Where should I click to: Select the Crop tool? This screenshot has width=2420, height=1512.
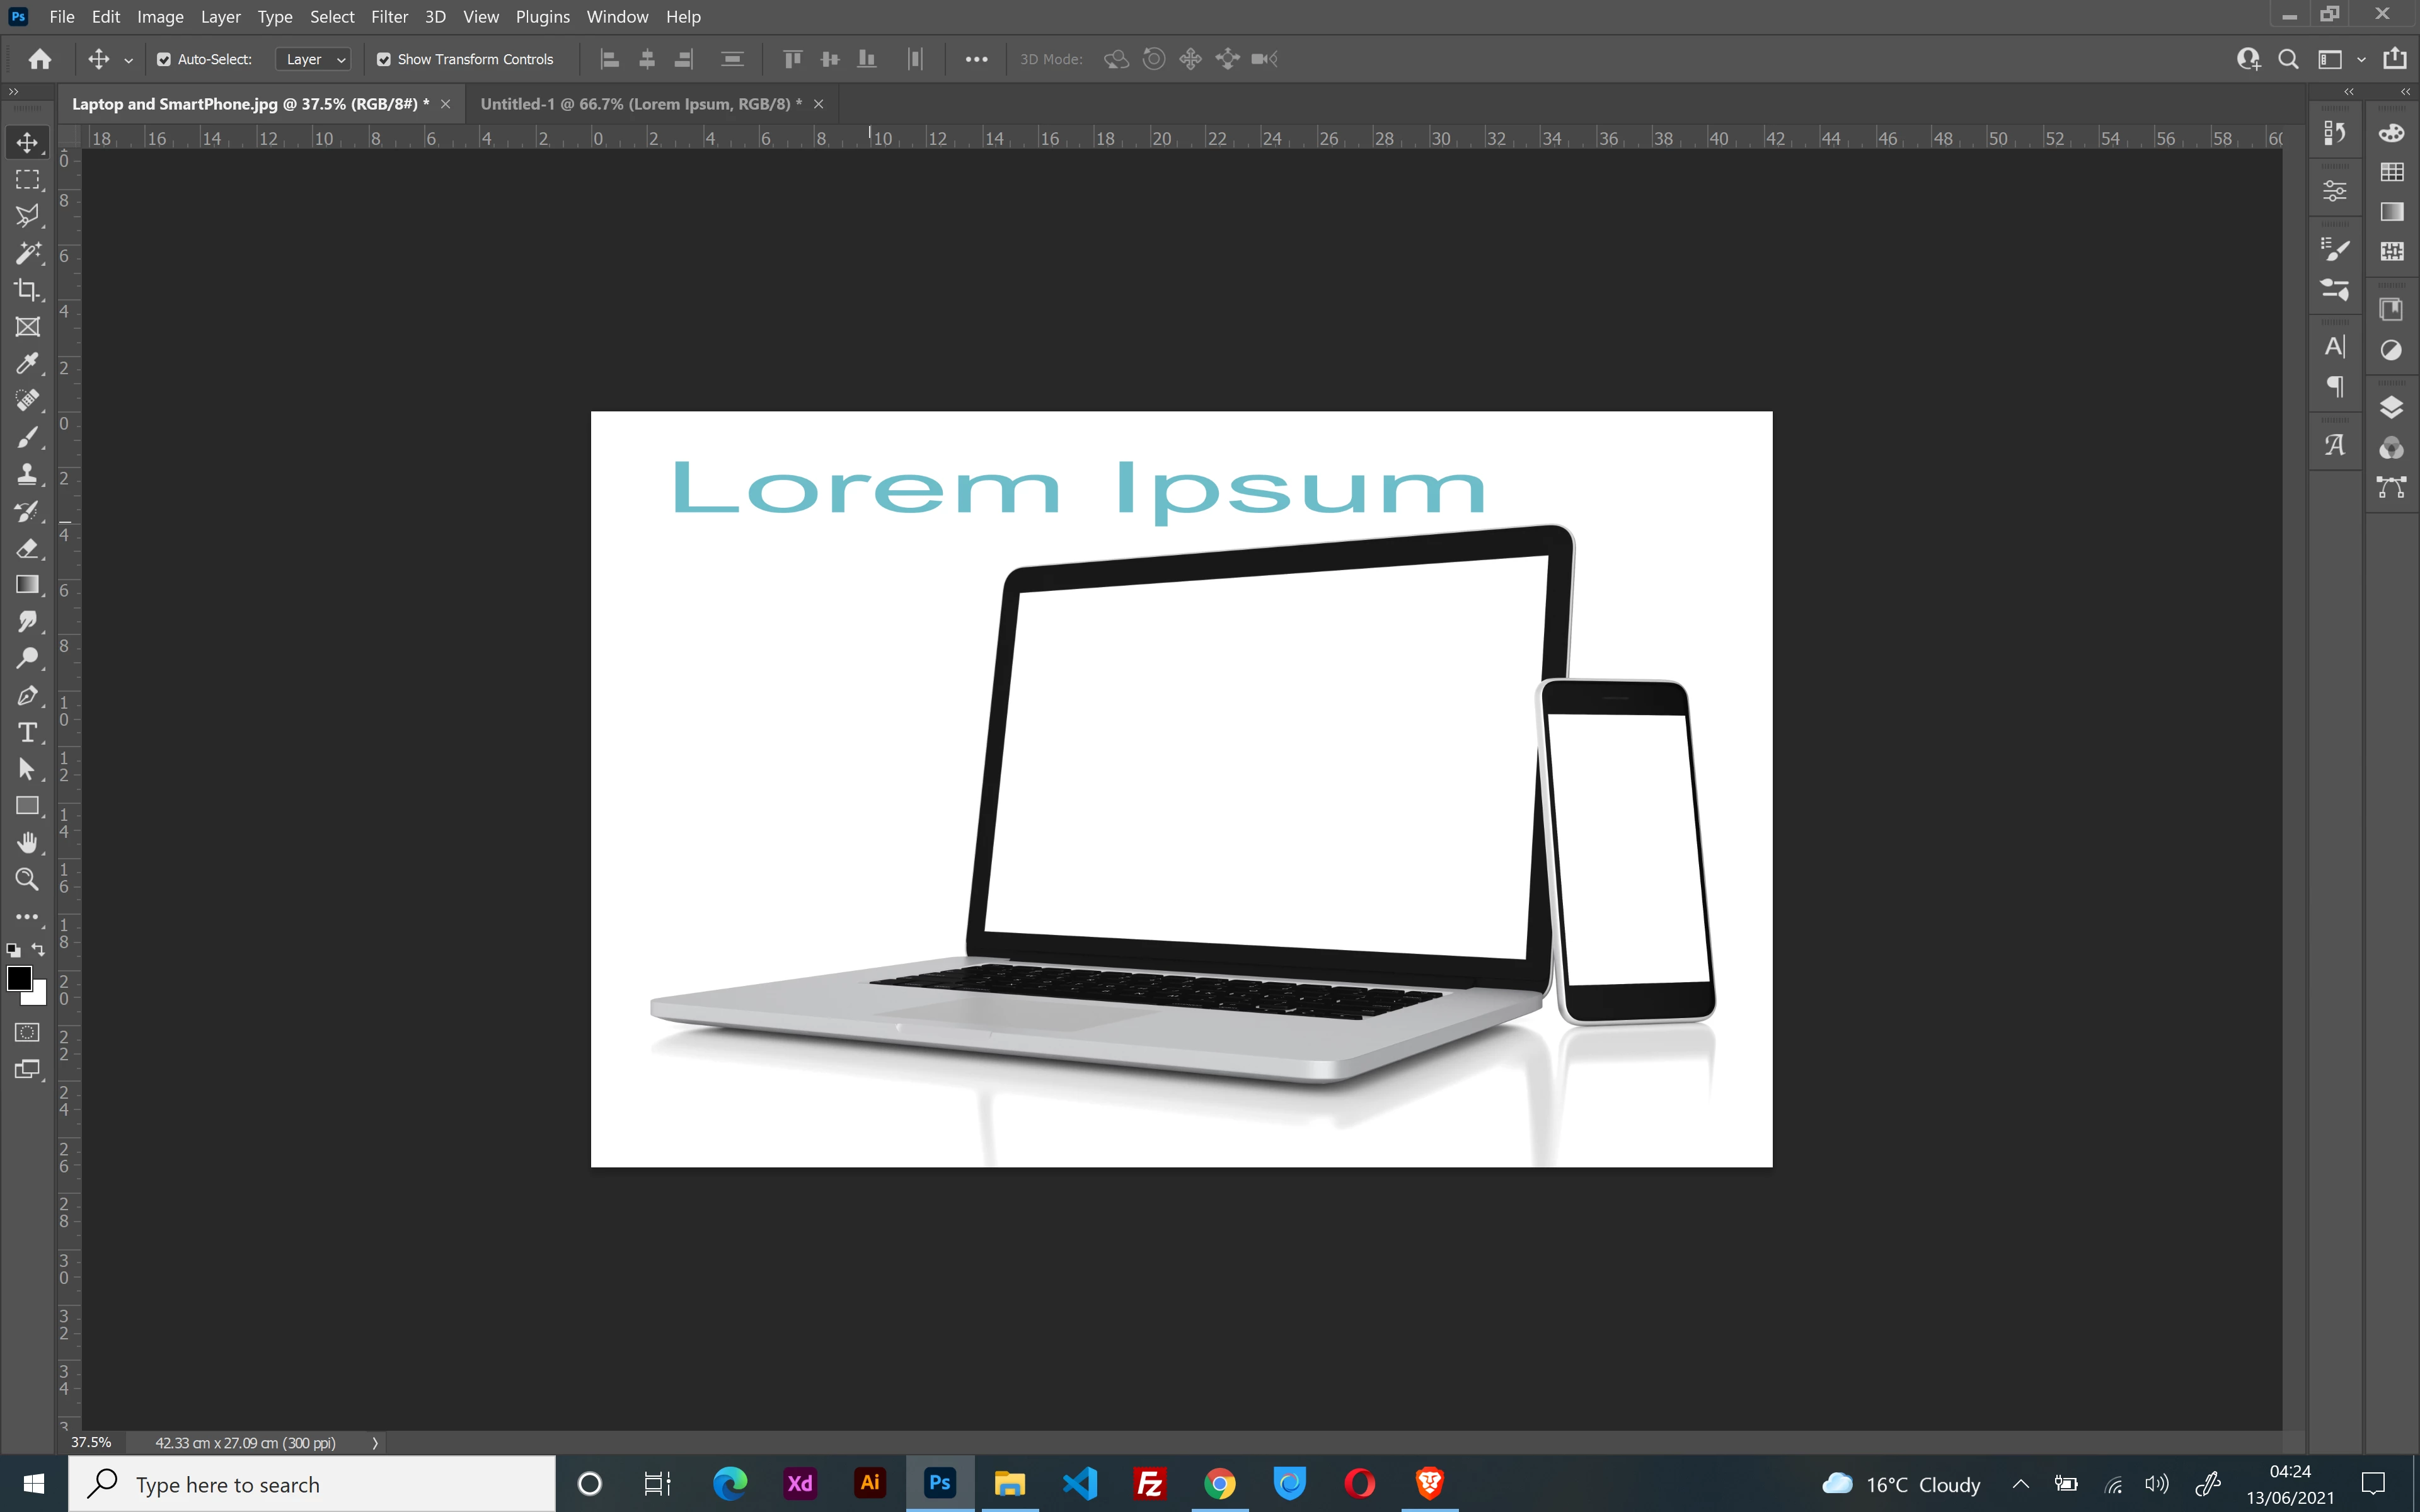tap(27, 290)
